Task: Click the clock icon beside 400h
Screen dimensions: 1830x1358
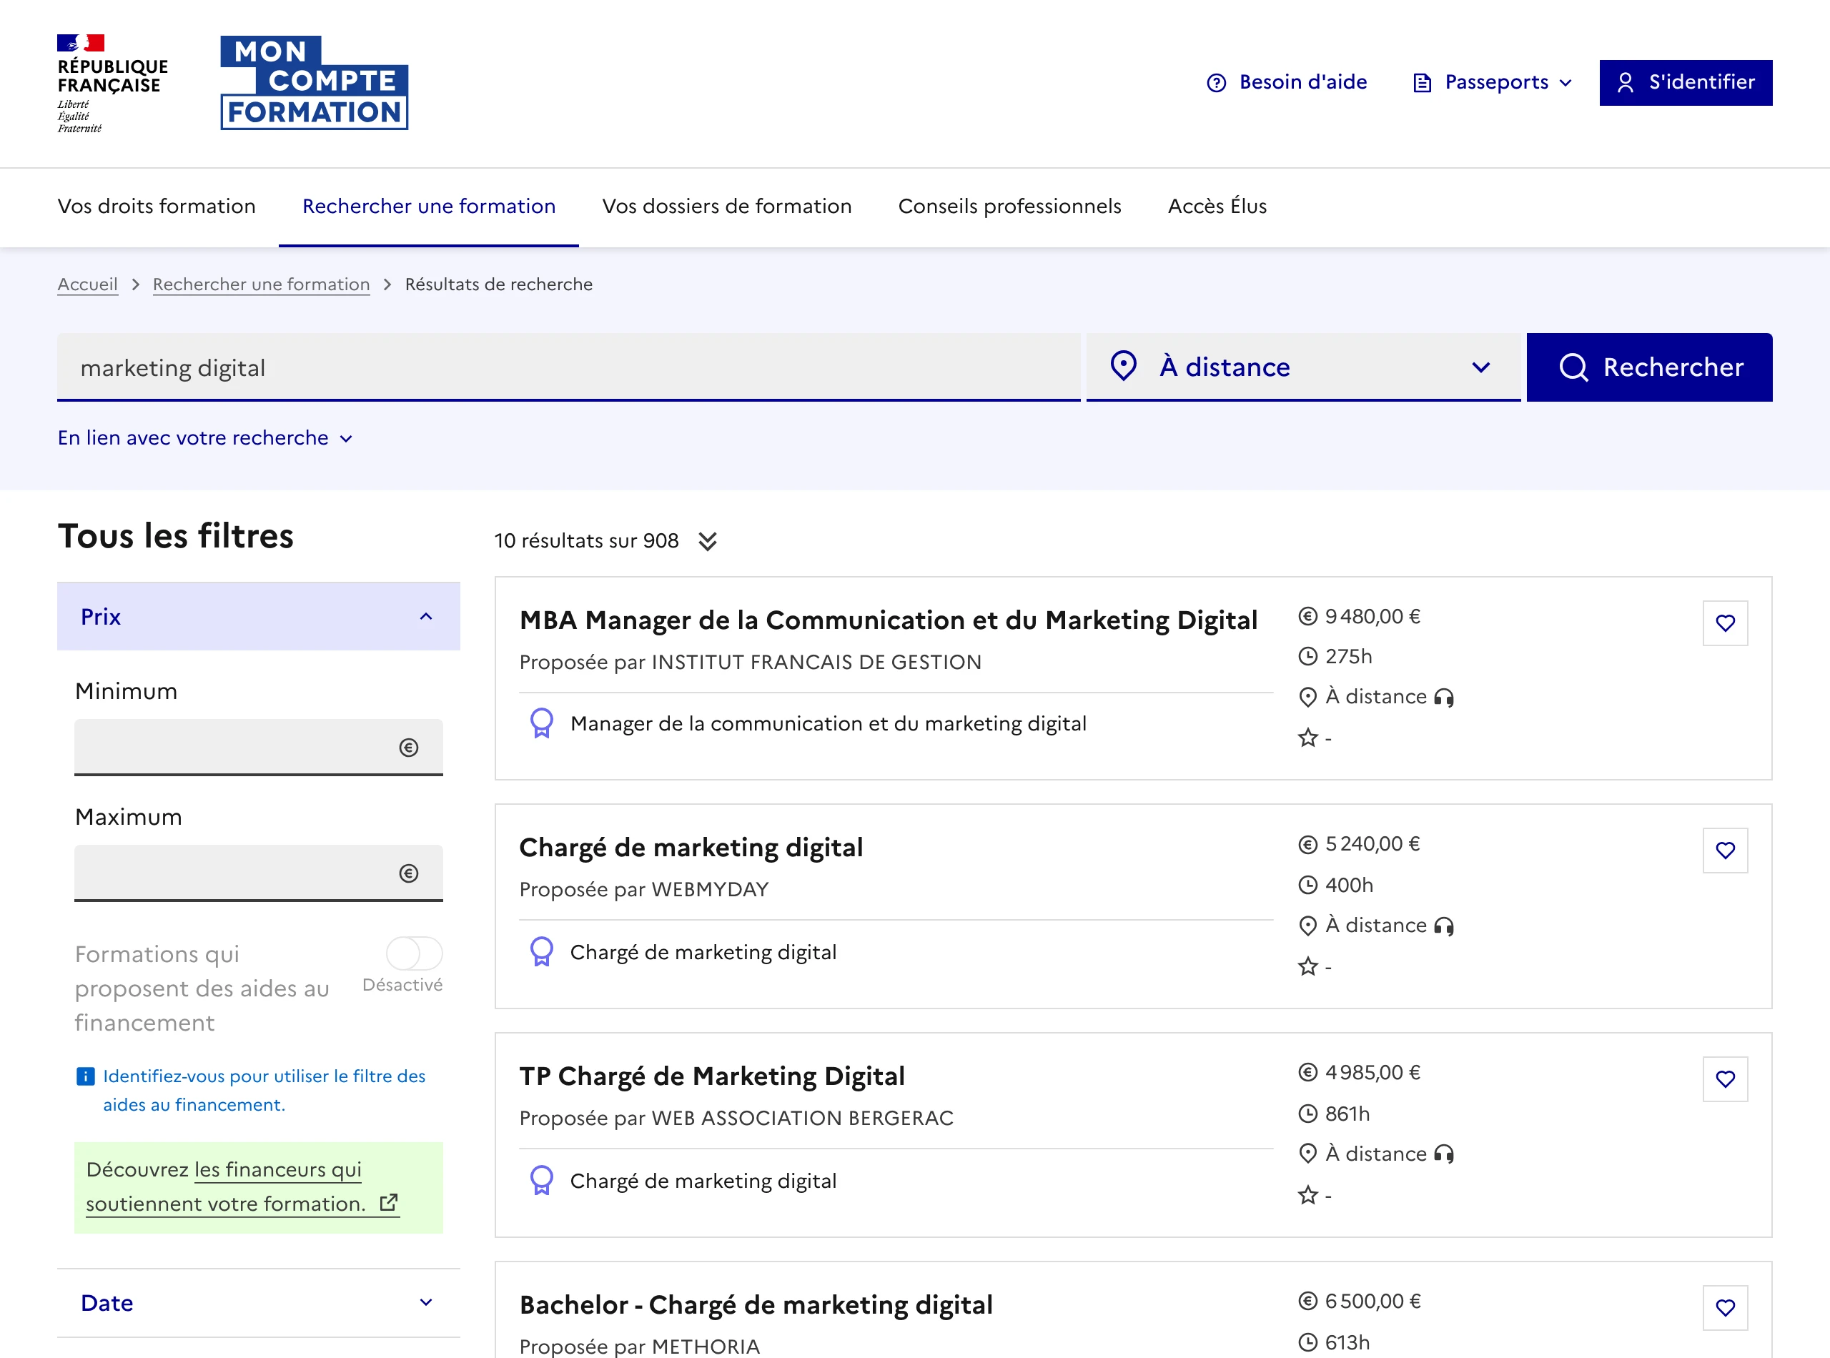Action: click(1307, 886)
